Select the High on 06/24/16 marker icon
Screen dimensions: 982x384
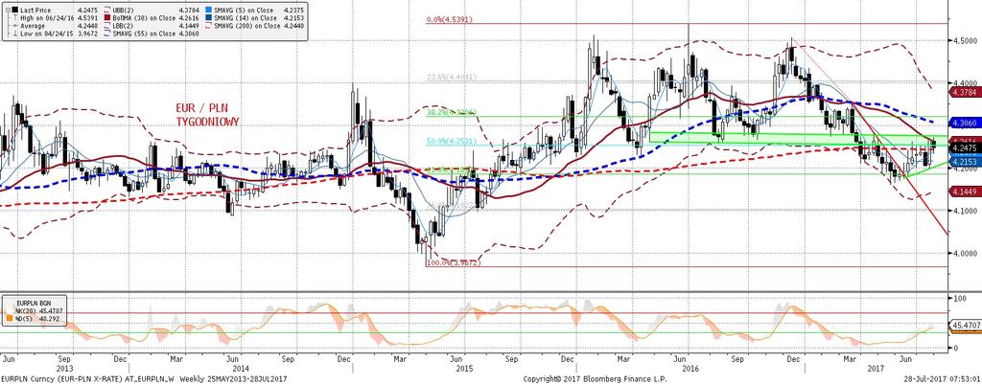tap(15, 18)
